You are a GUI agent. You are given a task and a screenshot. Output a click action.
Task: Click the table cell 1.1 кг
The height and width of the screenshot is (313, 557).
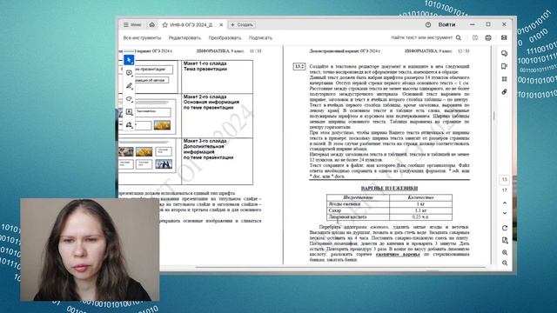coord(420,210)
